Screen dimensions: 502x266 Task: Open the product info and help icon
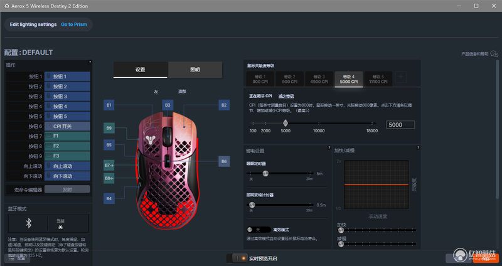pos(494,54)
